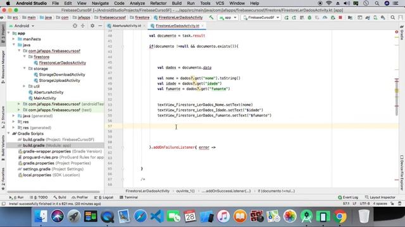
Task: Open the Navigate menu
Action: tap(100, 3)
